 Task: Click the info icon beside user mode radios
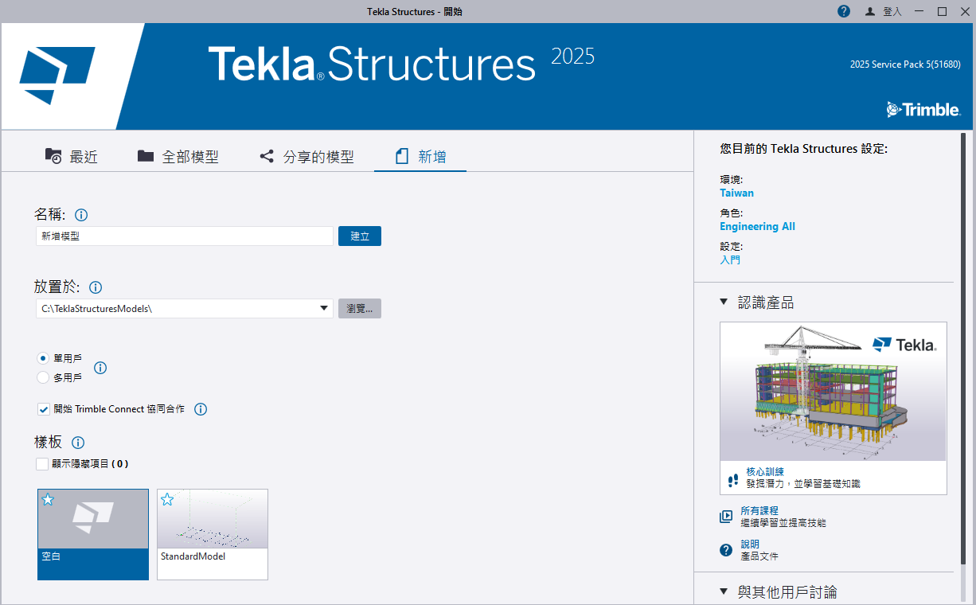100,368
